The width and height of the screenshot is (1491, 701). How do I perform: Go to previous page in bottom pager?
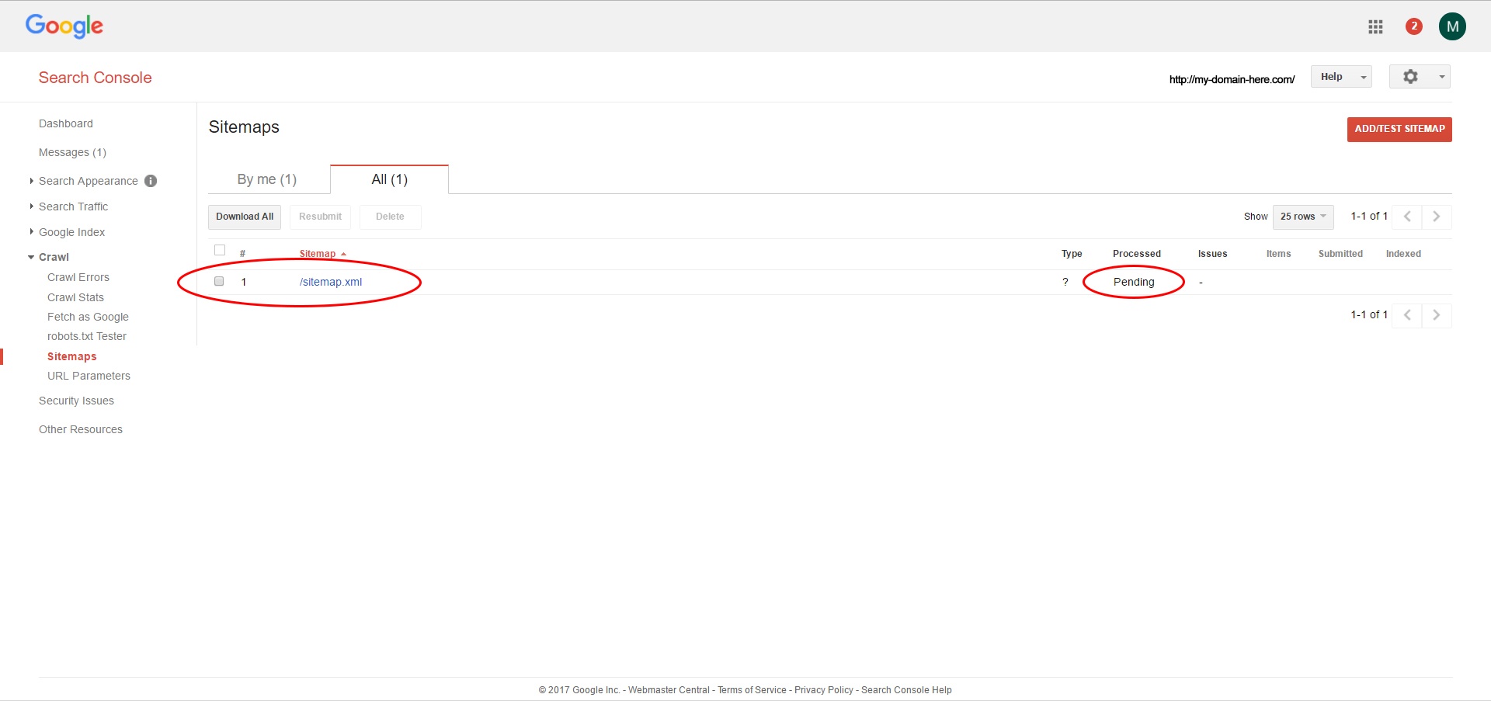click(x=1407, y=315)
